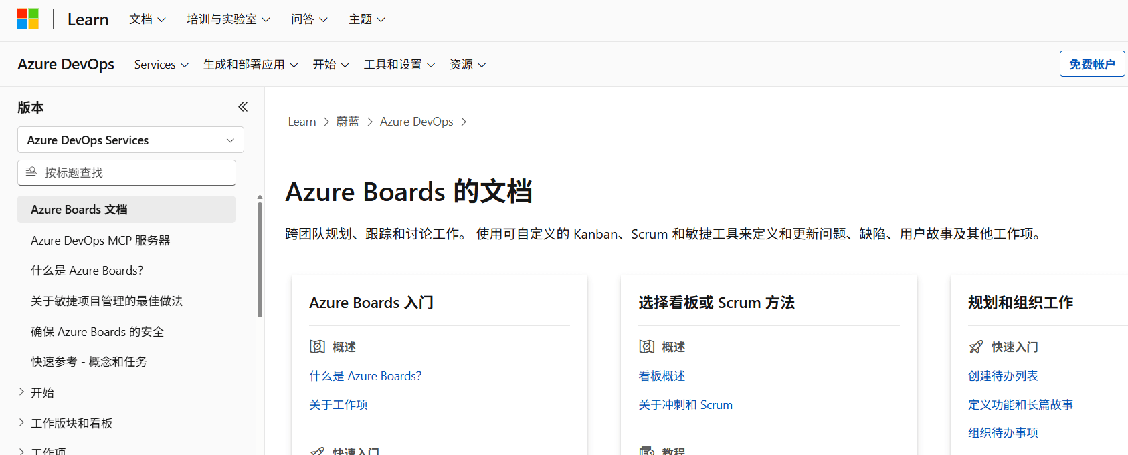
Task: Open the 工具和设置 navigation menu
Action: click(x=399, y=65)
